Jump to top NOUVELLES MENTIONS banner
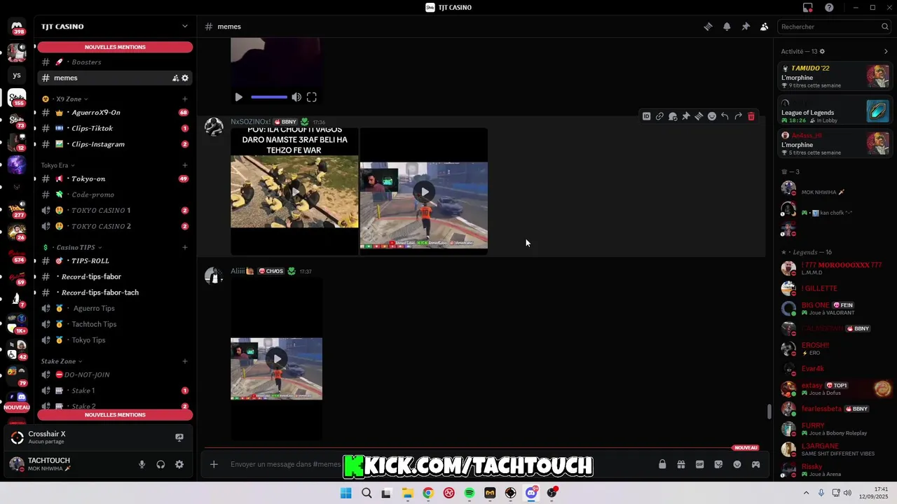 tap(115, 47)
